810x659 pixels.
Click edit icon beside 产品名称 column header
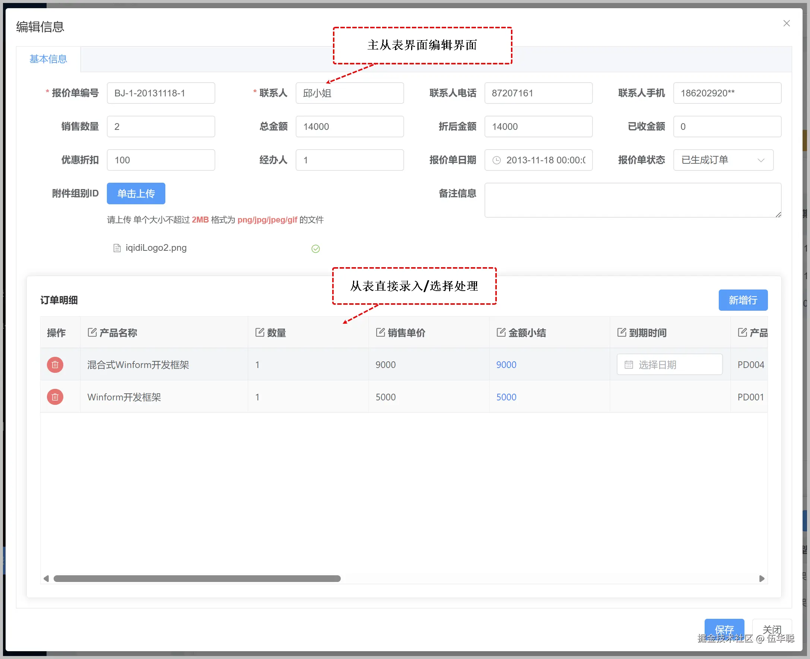point(92,333)
